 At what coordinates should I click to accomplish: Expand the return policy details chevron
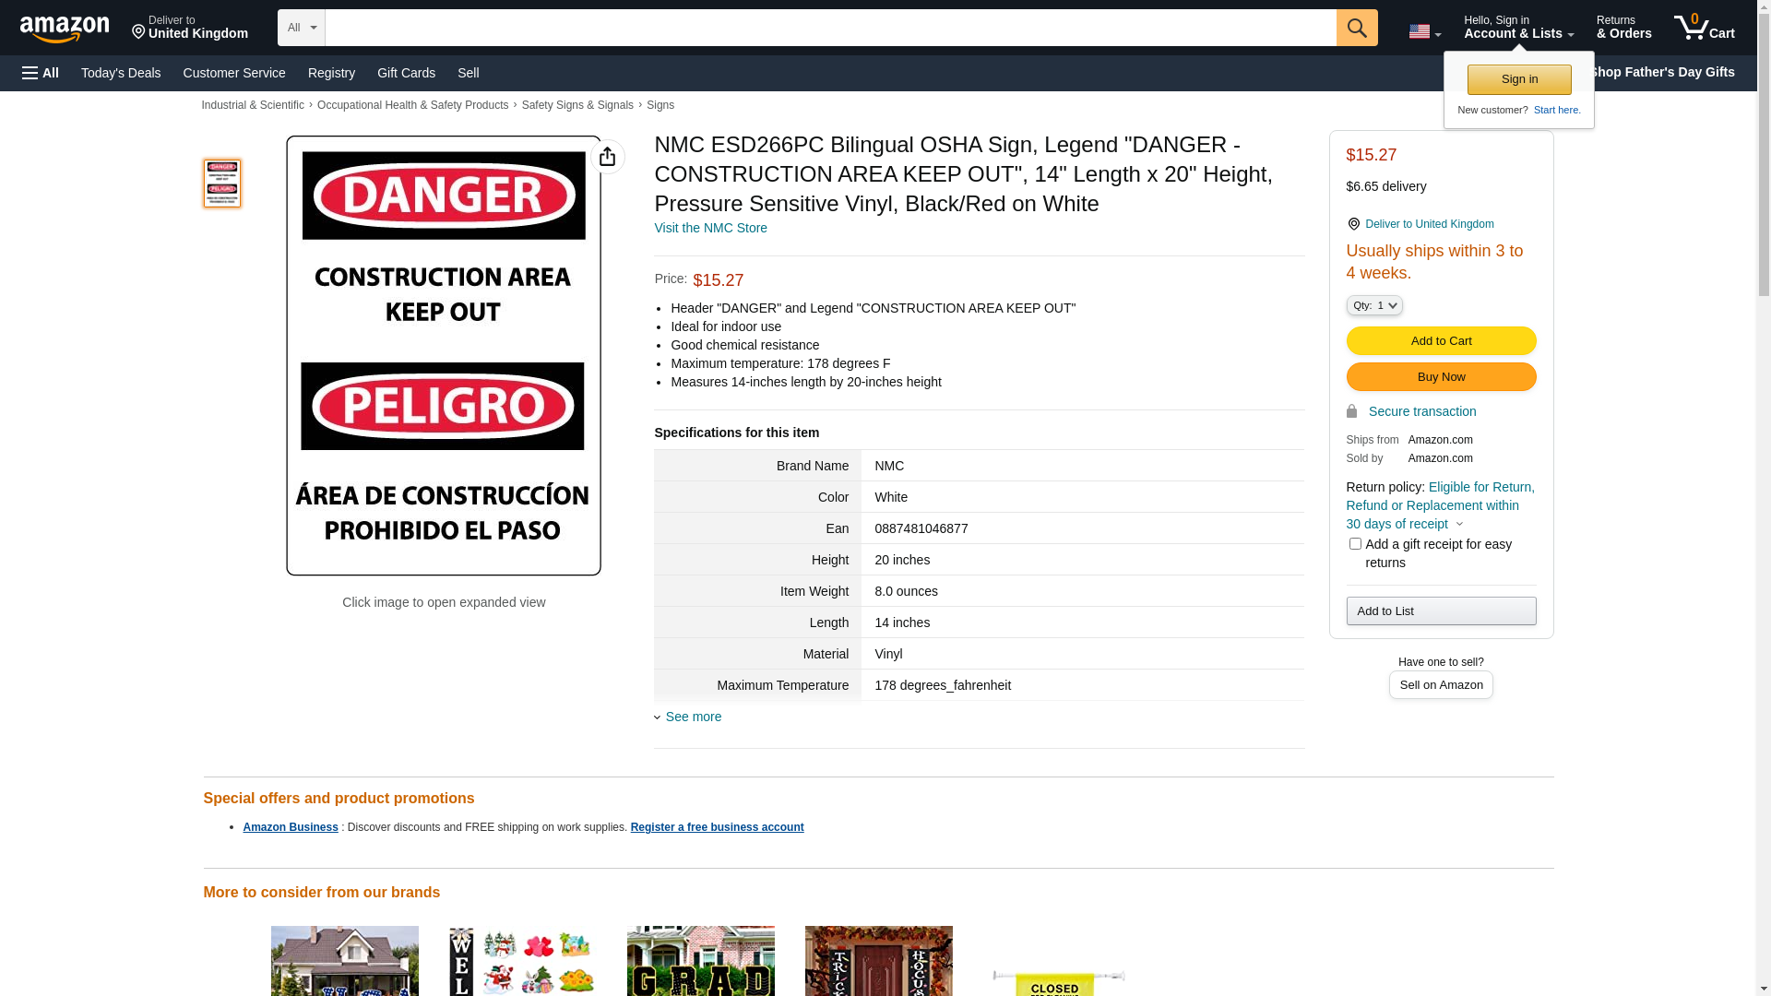coord(1459,525)
